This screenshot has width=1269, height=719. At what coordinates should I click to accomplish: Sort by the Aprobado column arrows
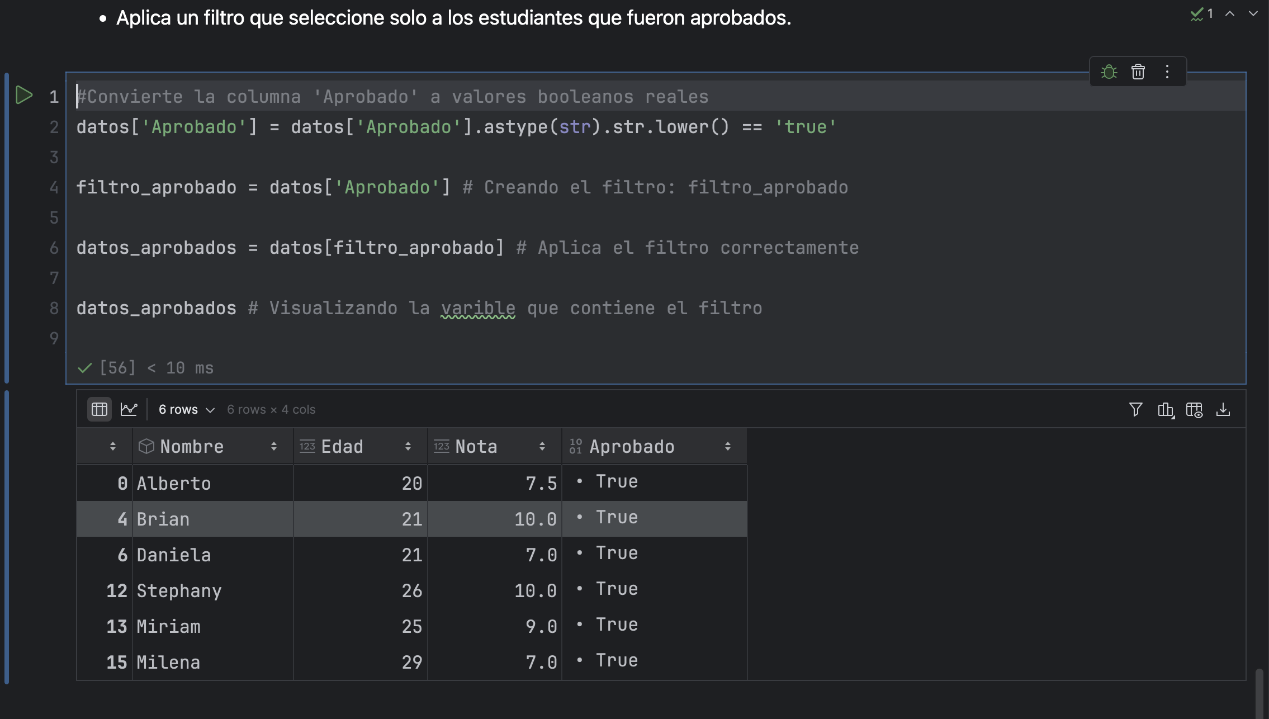click(728, 446)
